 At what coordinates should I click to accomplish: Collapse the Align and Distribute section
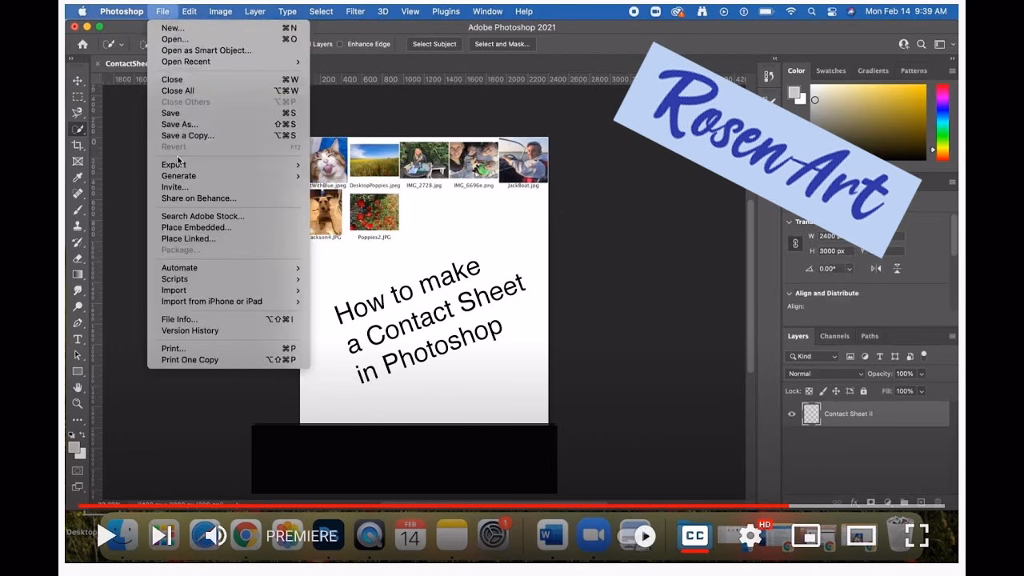(789, 294)
